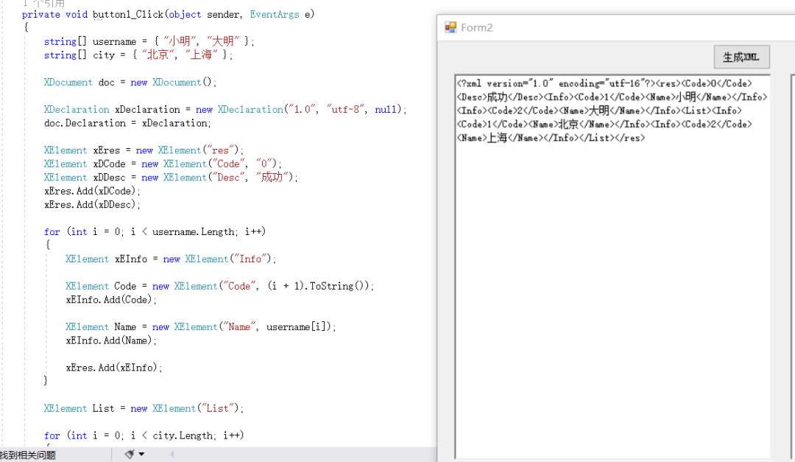This screenshot has width=795, height=462.
Task: Click the doc.Declaration assignment line
Action: pyautogui.click(x=127, y=123)
